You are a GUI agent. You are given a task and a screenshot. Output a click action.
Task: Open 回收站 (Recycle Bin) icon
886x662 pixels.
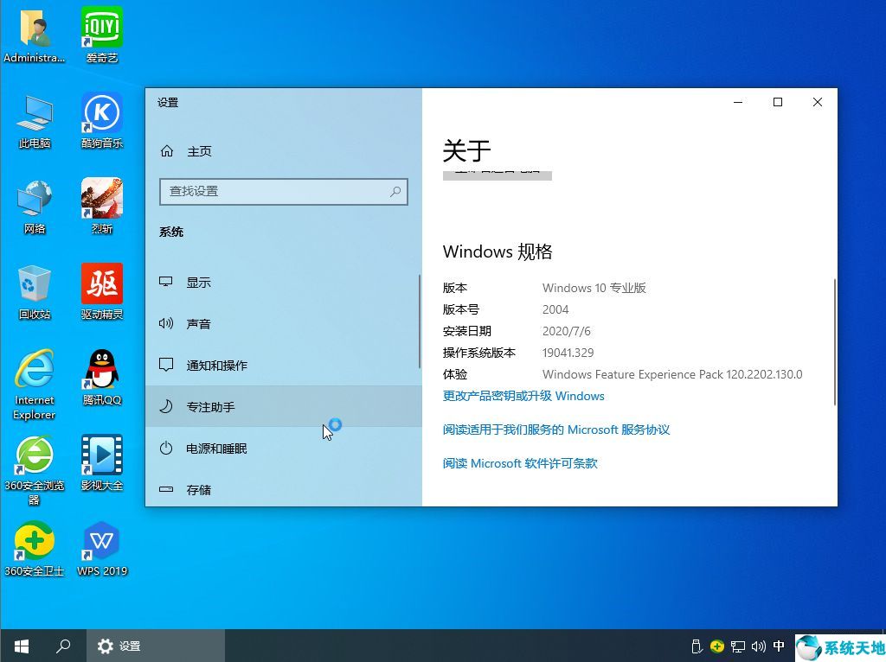[35, 292]
